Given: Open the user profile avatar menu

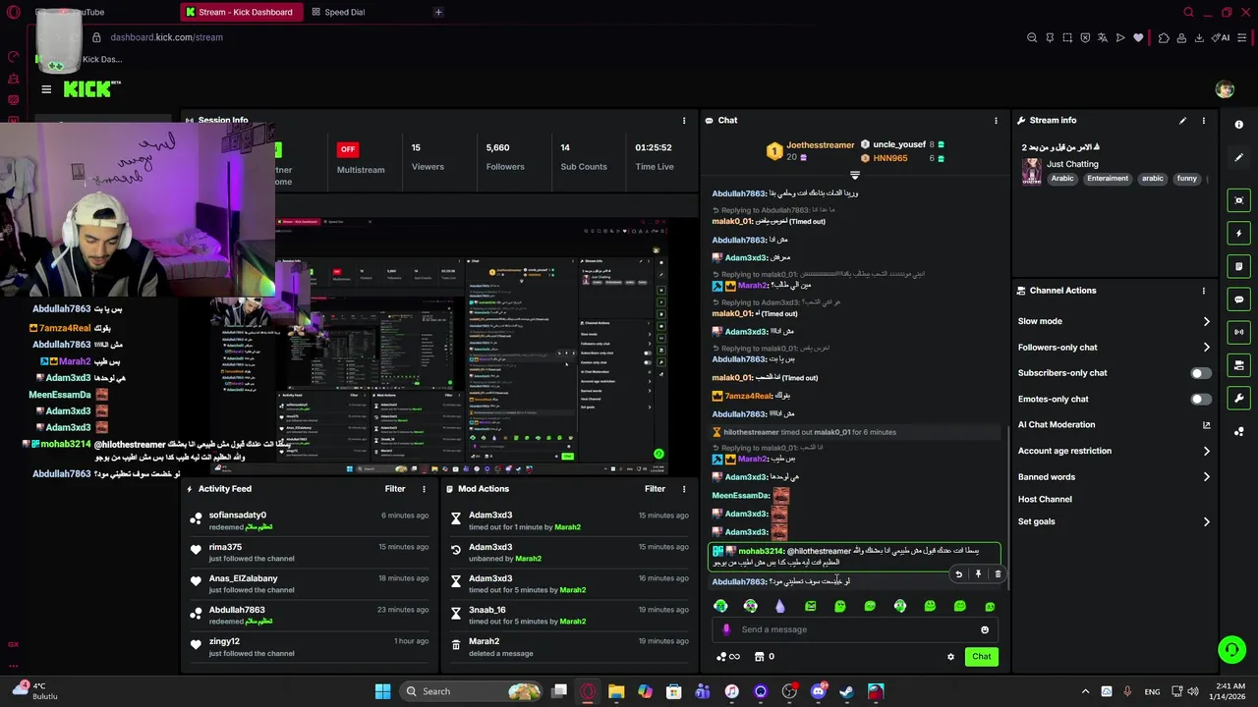Looking at the screenshot, I should click(1225, 89).
